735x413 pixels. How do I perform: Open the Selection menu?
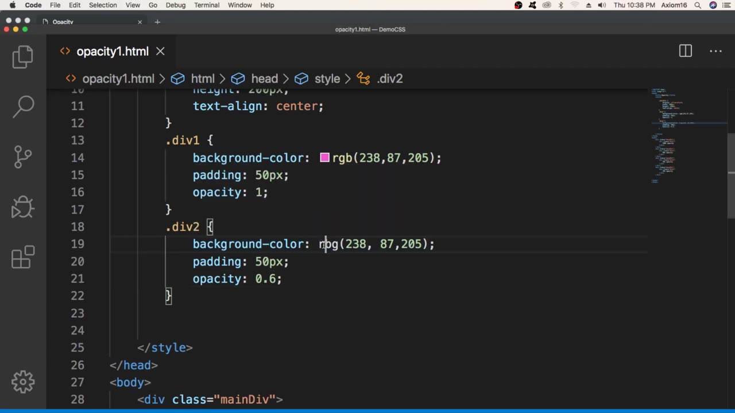pos(103,5)
